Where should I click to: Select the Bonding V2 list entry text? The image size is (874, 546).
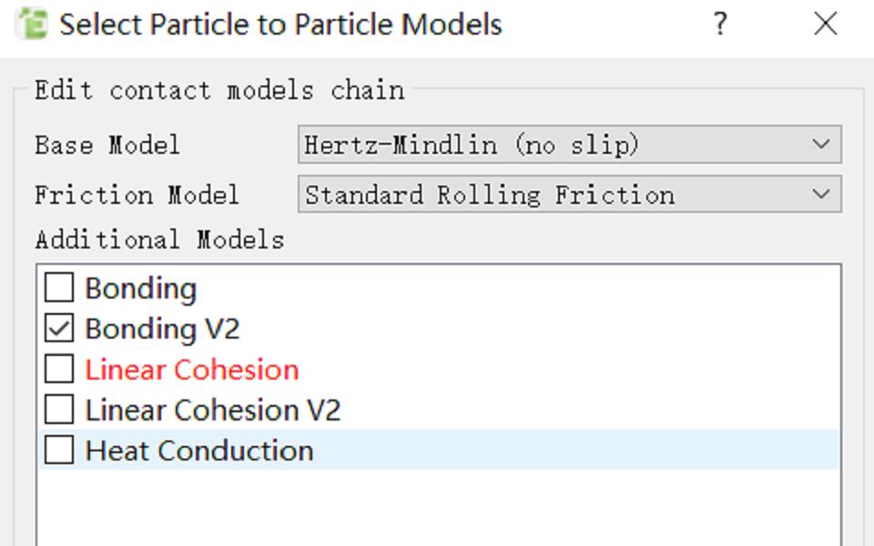coord(162,329)
